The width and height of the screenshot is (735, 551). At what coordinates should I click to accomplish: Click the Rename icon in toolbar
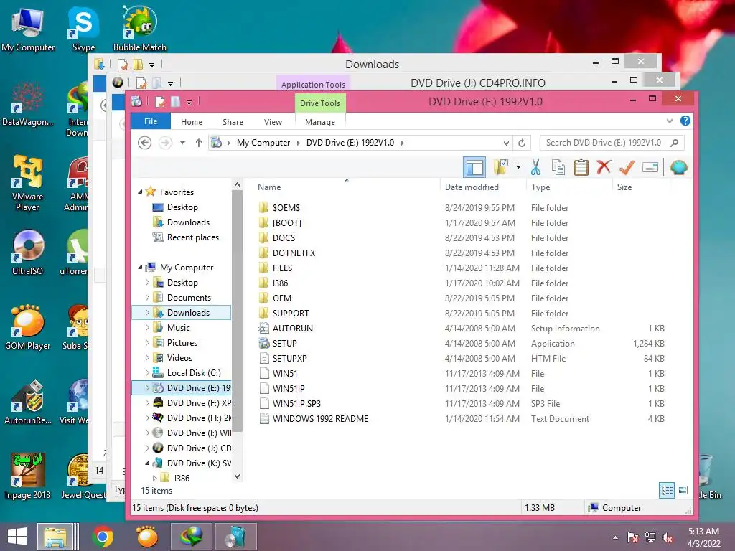coord(650,167)
